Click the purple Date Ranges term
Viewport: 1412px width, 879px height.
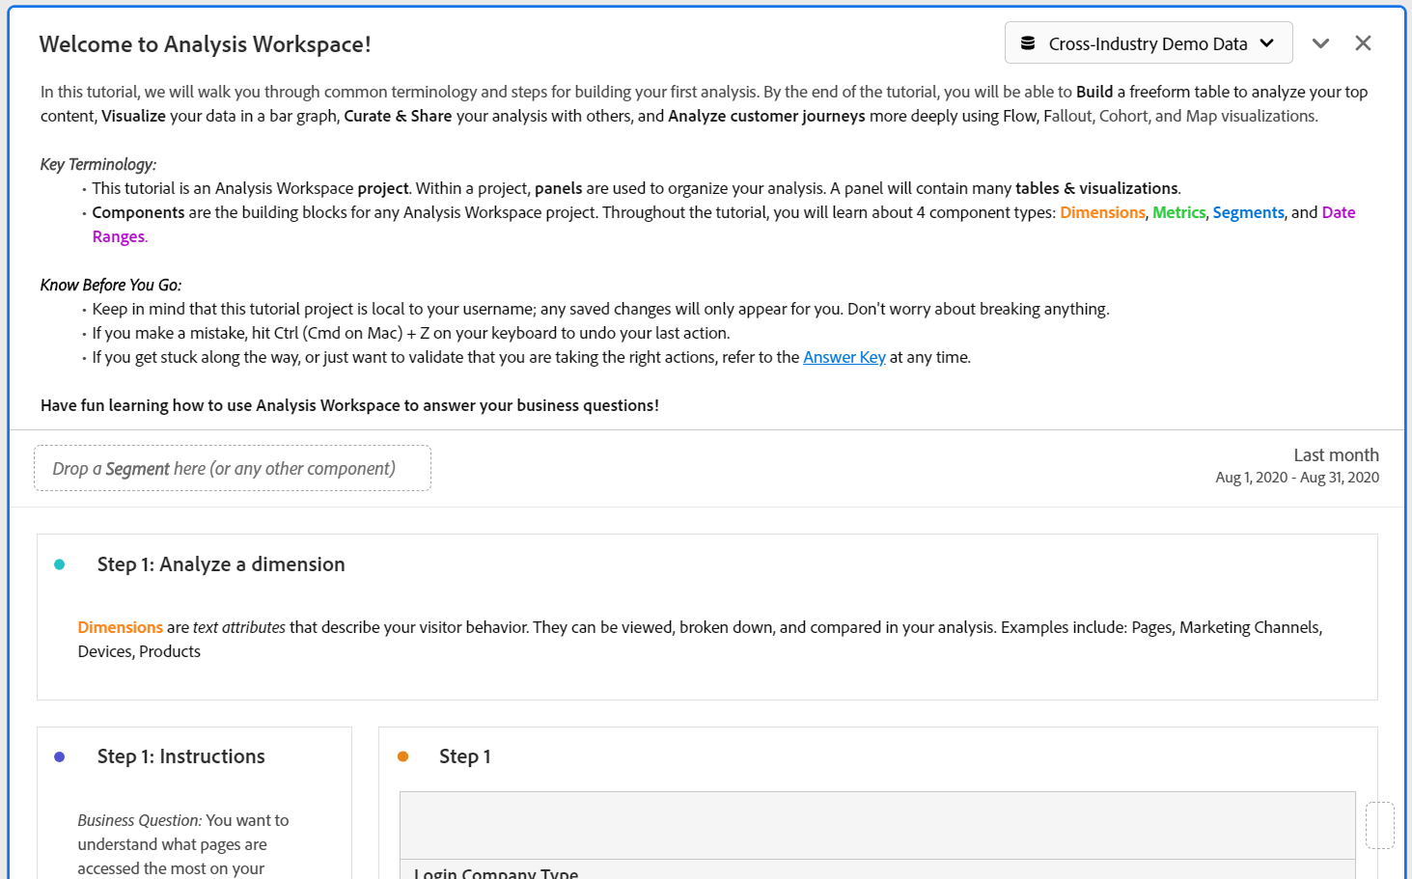point(1338,212)
